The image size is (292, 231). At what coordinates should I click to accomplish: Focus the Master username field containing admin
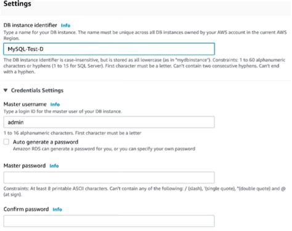[109, 122]
